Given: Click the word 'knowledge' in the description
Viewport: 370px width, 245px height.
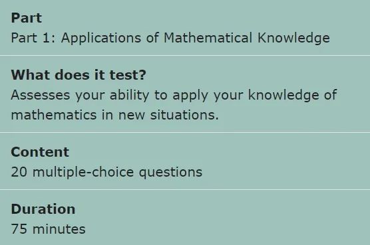Looking at the screenshot, I should [x=283, y=96].
